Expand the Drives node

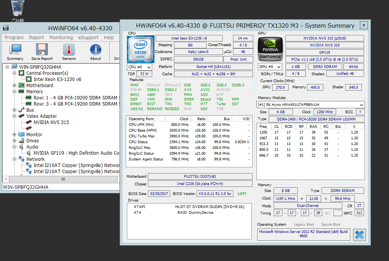click(x=15, y=141)
